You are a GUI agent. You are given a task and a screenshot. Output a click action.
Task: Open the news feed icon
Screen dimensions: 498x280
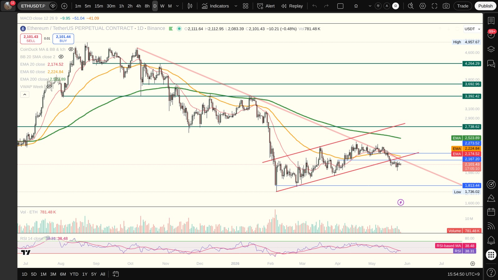pos(491,226)
